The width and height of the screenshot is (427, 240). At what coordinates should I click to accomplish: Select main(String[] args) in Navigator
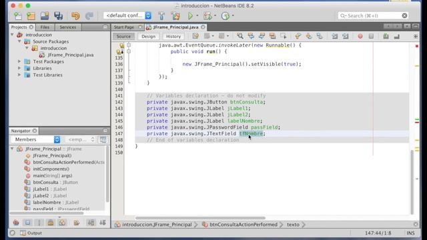coord(53,175)
